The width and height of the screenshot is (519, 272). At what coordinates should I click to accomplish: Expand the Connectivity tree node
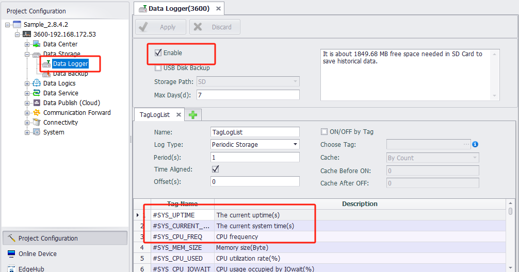point(27,123)
